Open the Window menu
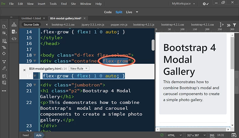This screenshot has height=138, width=239. click(x=85, y=4)
